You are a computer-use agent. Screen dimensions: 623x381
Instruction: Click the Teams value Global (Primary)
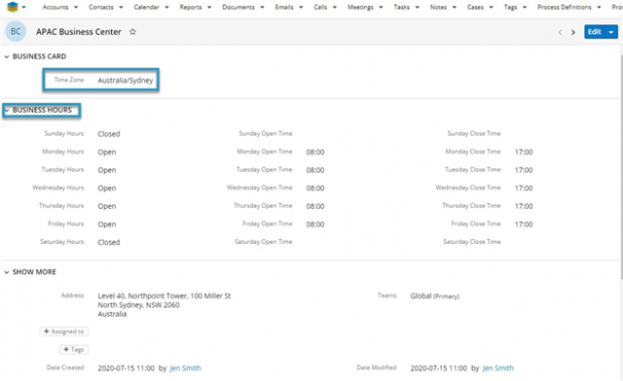[435, 296]
